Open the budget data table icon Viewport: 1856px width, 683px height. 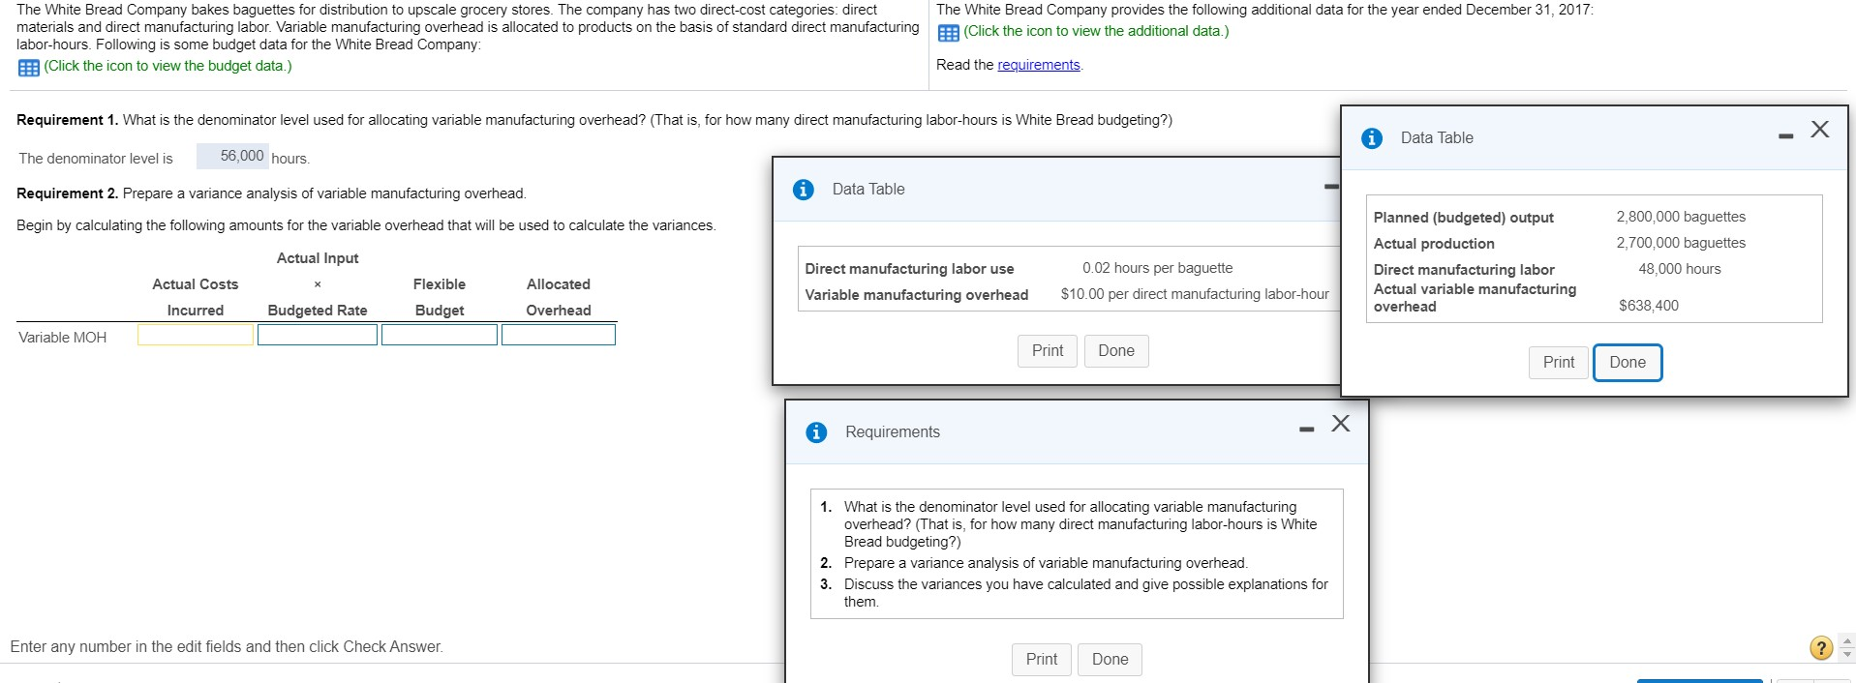[x=28, y=67]
